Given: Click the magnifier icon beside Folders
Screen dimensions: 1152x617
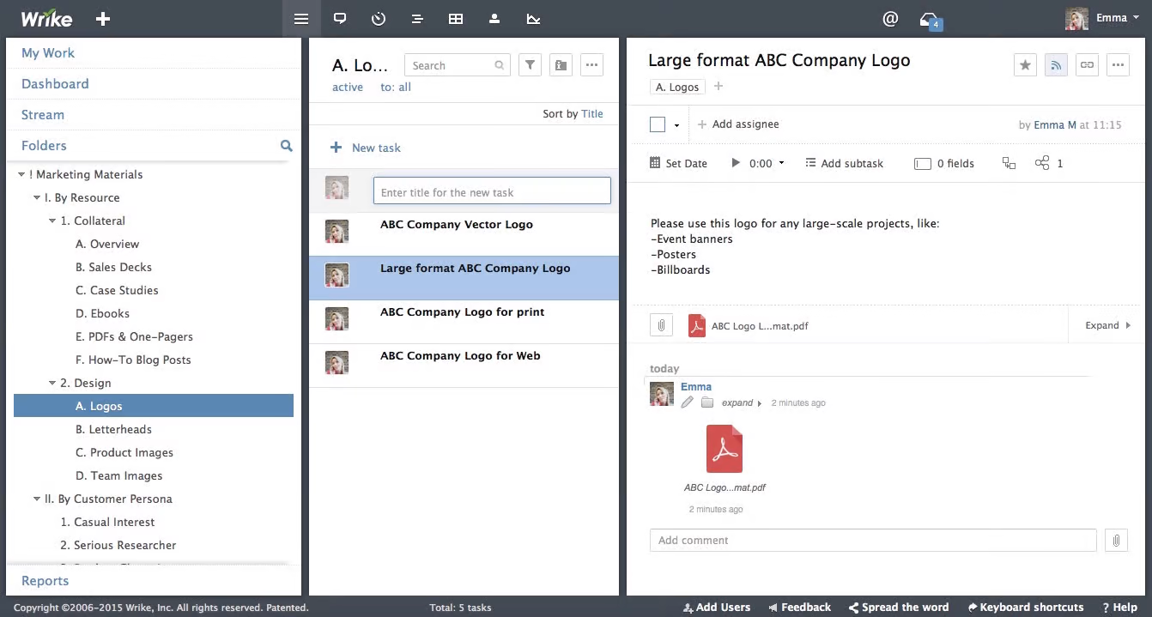Looking at the screenshot, I should pos(287,146).
